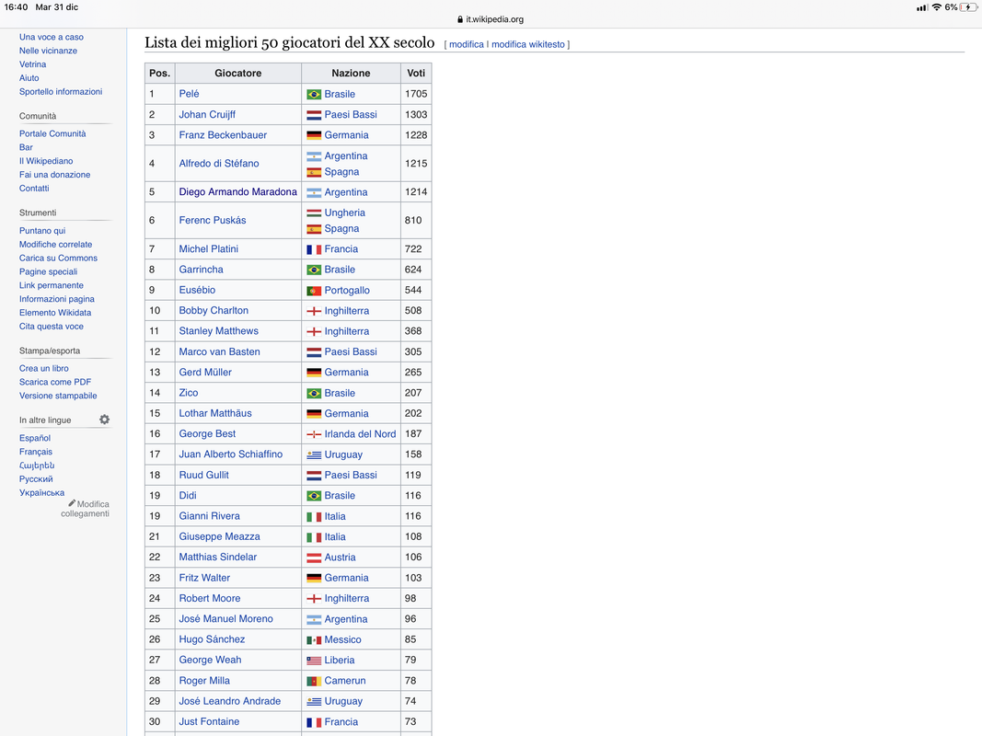982x736 pixels.
Task: Click Camerun flag in Roger Milla row
Action: (x=314, y=681)
